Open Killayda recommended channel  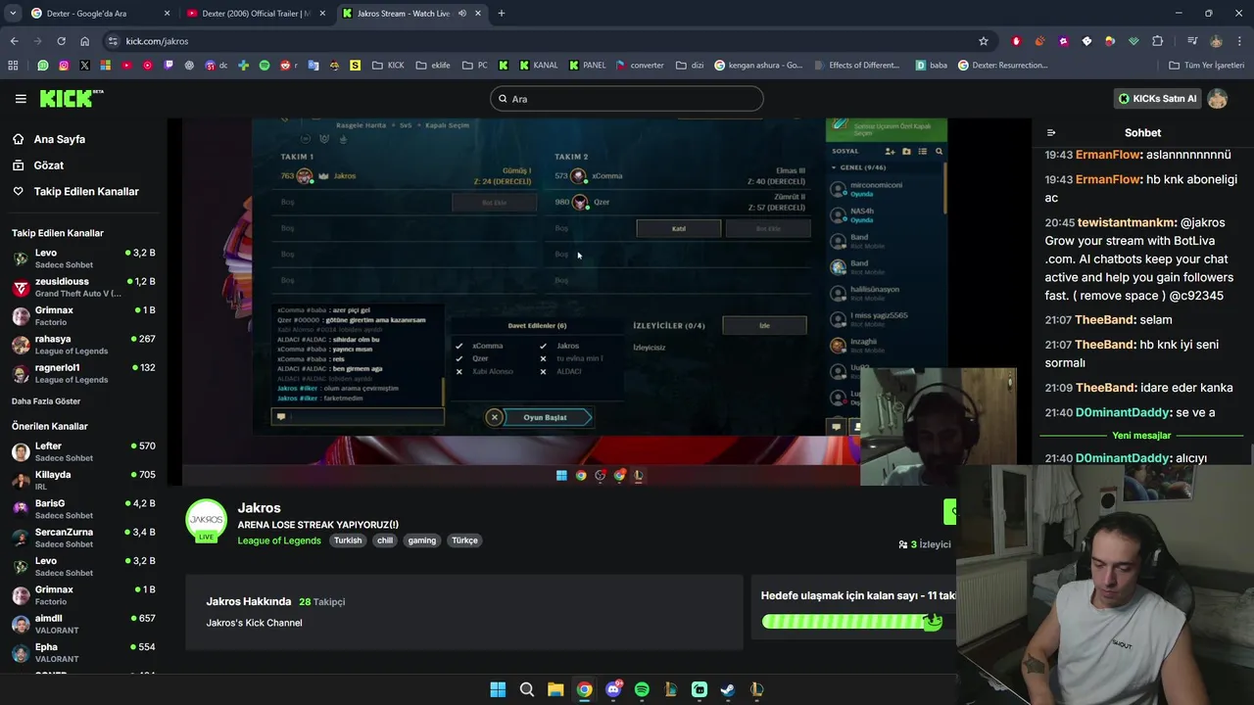83,480
